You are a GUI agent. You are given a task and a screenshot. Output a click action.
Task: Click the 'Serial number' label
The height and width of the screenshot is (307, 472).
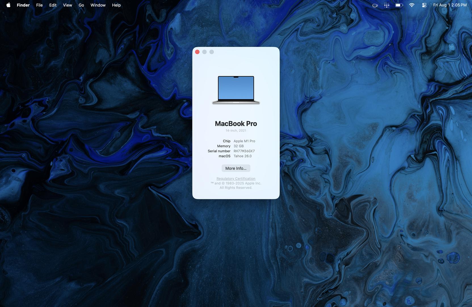219,151
